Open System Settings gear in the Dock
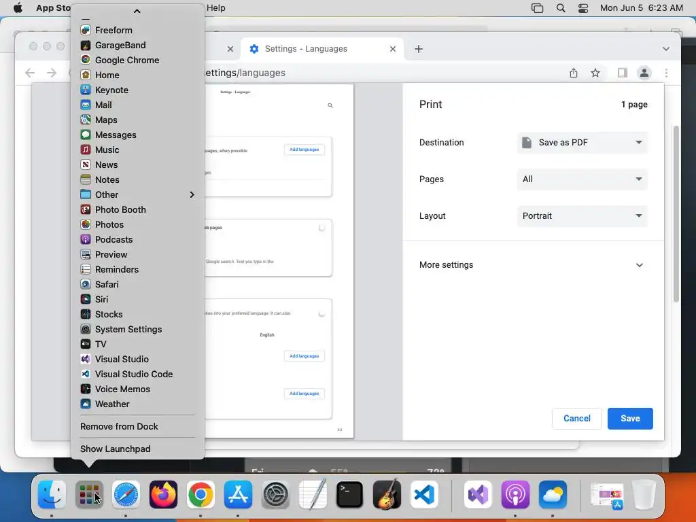 pyautogui.click(x=275, y=495)
